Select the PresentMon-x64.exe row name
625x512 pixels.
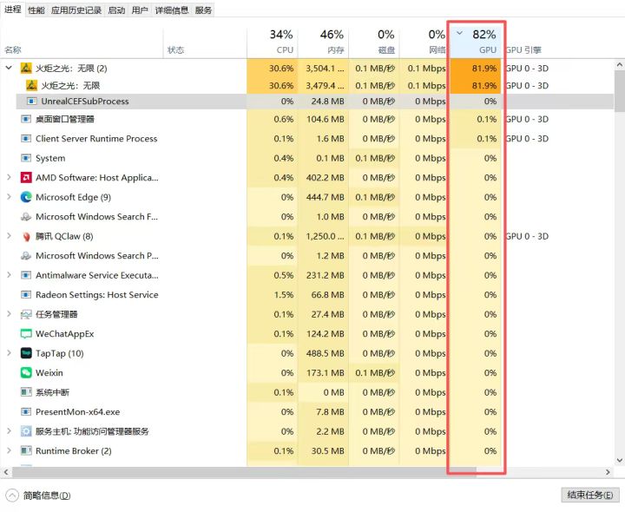(78, 411)
